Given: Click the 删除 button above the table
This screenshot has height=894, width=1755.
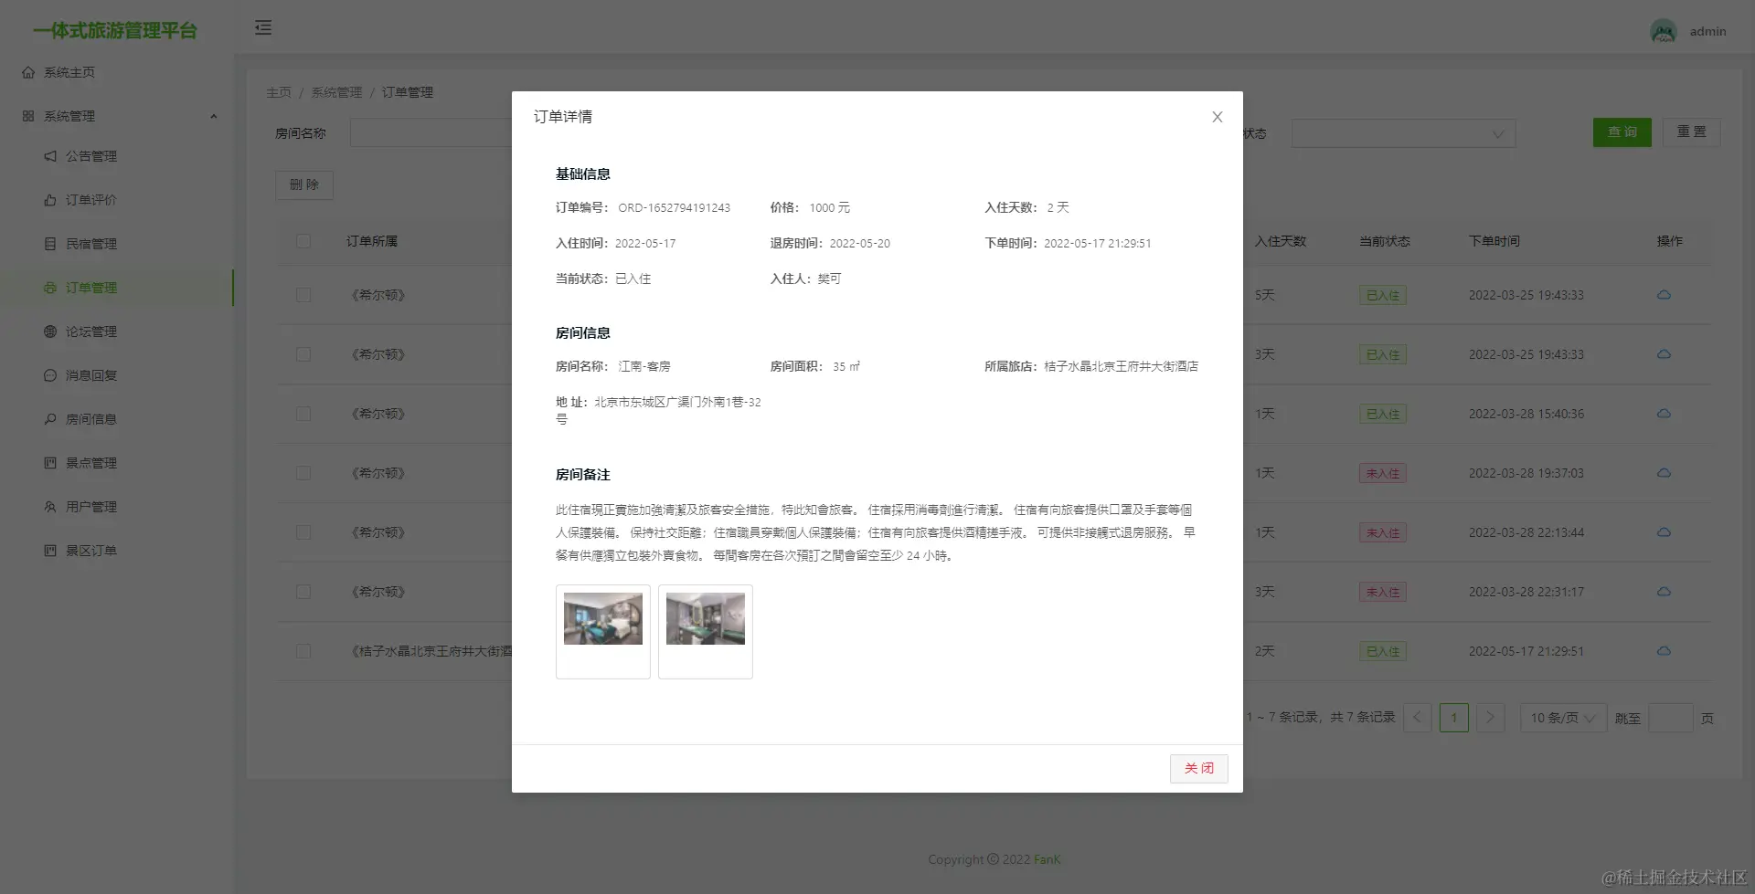Looking at the screenshot, I should [x=304, y=184].
